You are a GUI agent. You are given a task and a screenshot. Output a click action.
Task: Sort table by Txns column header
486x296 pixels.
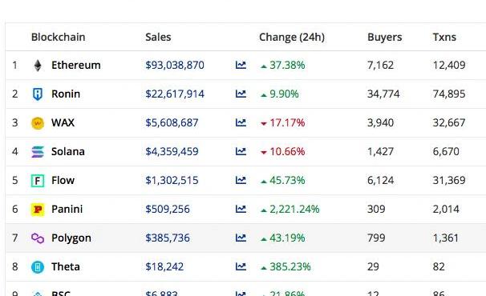pyautogui.click(x=444, y=37)
